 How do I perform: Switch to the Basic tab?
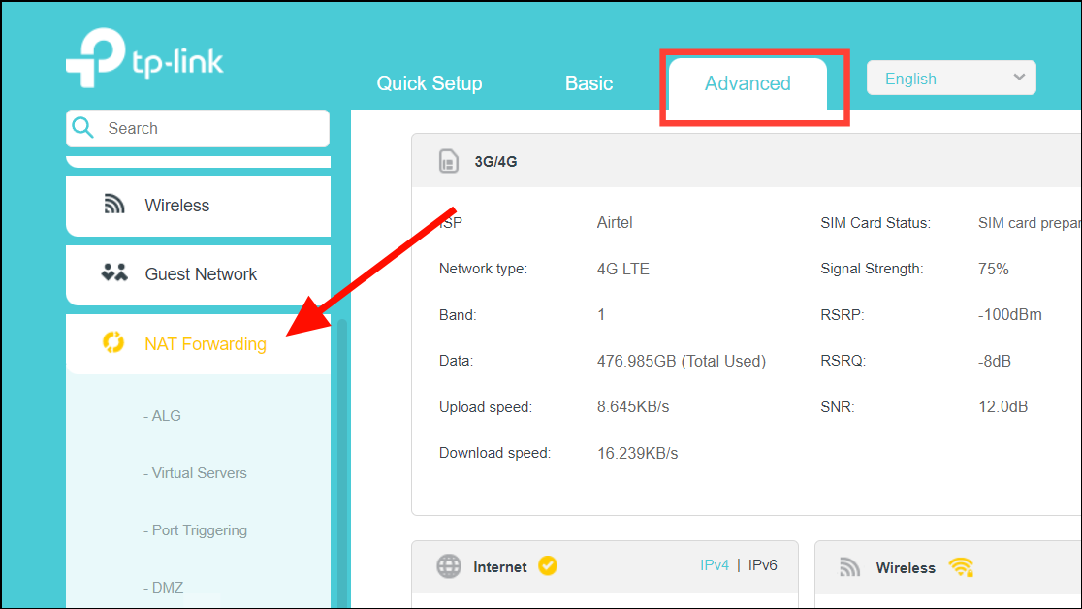coord(589,83)
